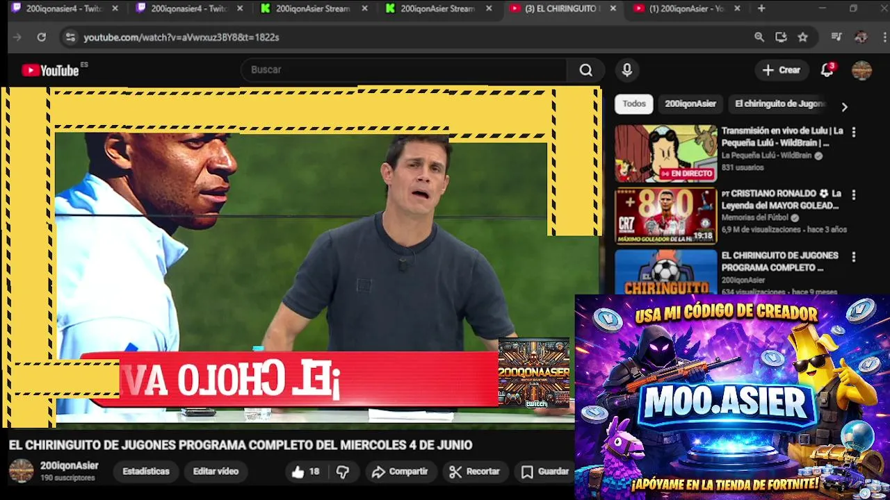Start voice search with the microphone
Screen dimensions: 890x500
(x=627, y=70)
